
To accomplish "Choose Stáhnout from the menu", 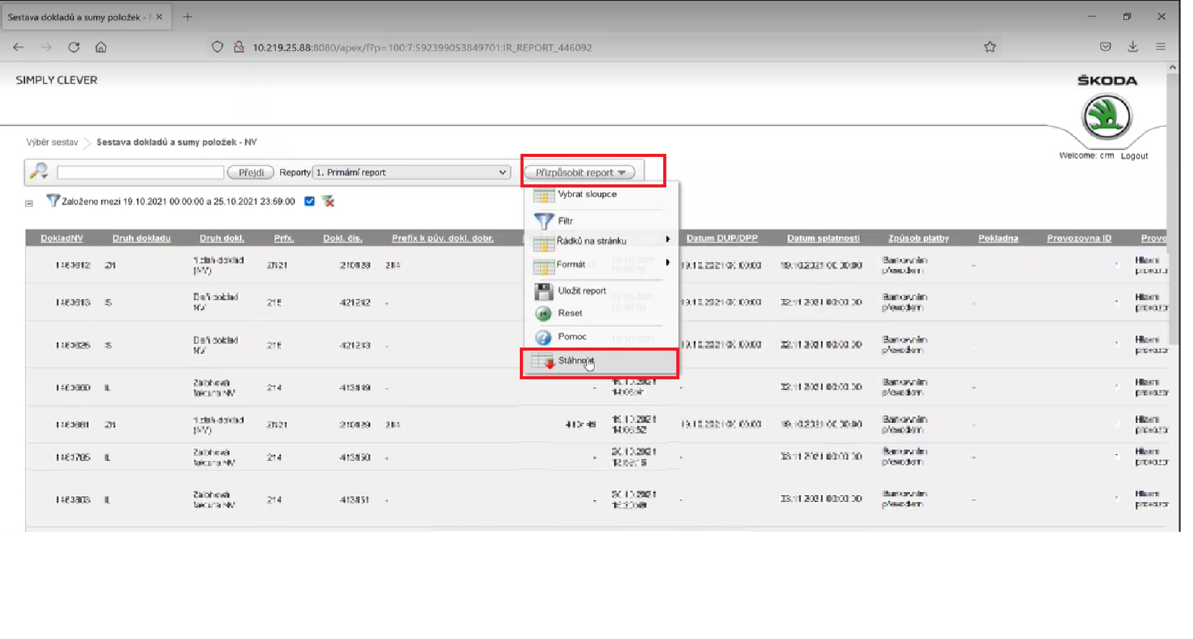I will pyautogui.click(x=575, y=361).
